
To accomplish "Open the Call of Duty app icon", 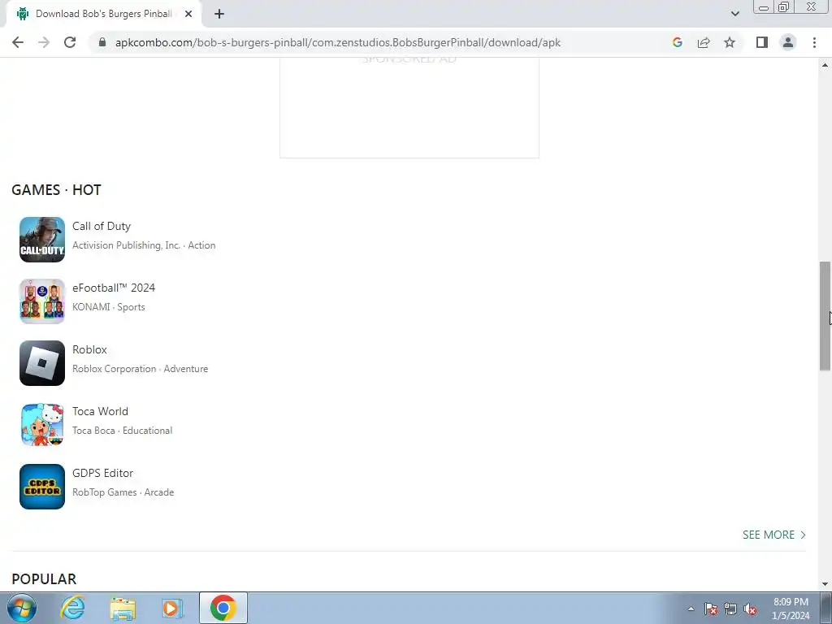I will pyautogui.click(x=42, y=240).
